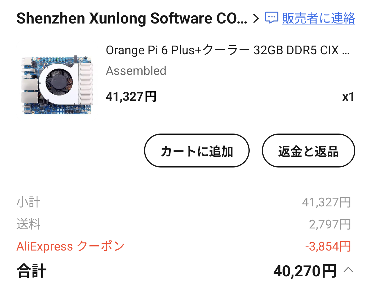Screen dimensions: 371x290
Task: Tap the 40,270円 total amount
Action: tap(305, 271)
